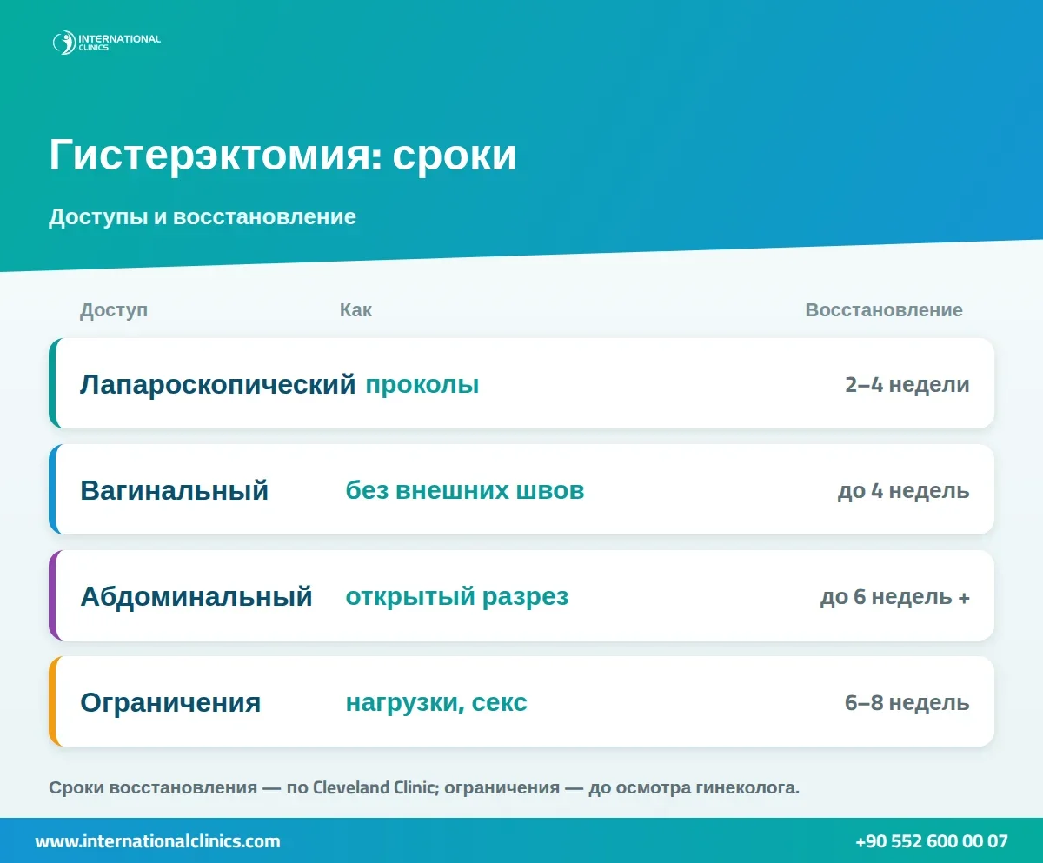Click the subtitle 'Доступы и восстановление'
The height and width of the screenshot is (863, 1043).
click(x=203, y=216)
